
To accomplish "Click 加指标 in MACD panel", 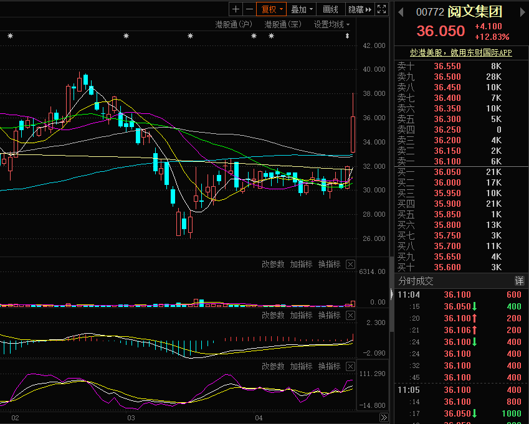I will point(302,316).
